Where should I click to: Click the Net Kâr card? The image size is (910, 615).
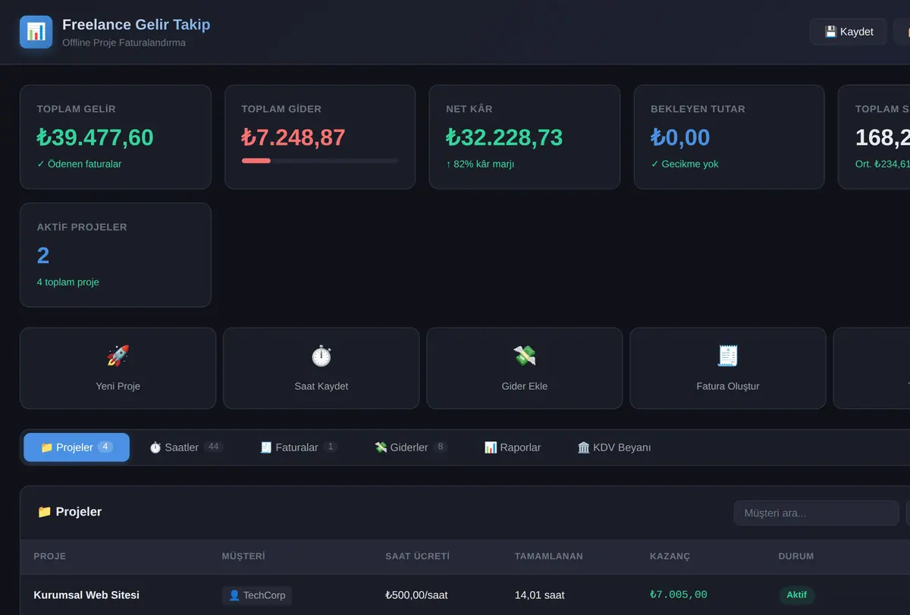(524, 136)
